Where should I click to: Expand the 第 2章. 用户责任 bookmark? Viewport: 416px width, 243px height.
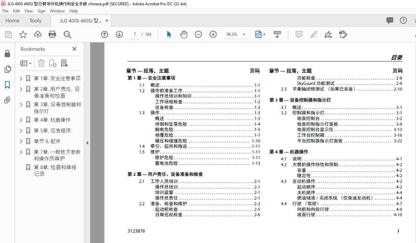click(x=21, y=89)
